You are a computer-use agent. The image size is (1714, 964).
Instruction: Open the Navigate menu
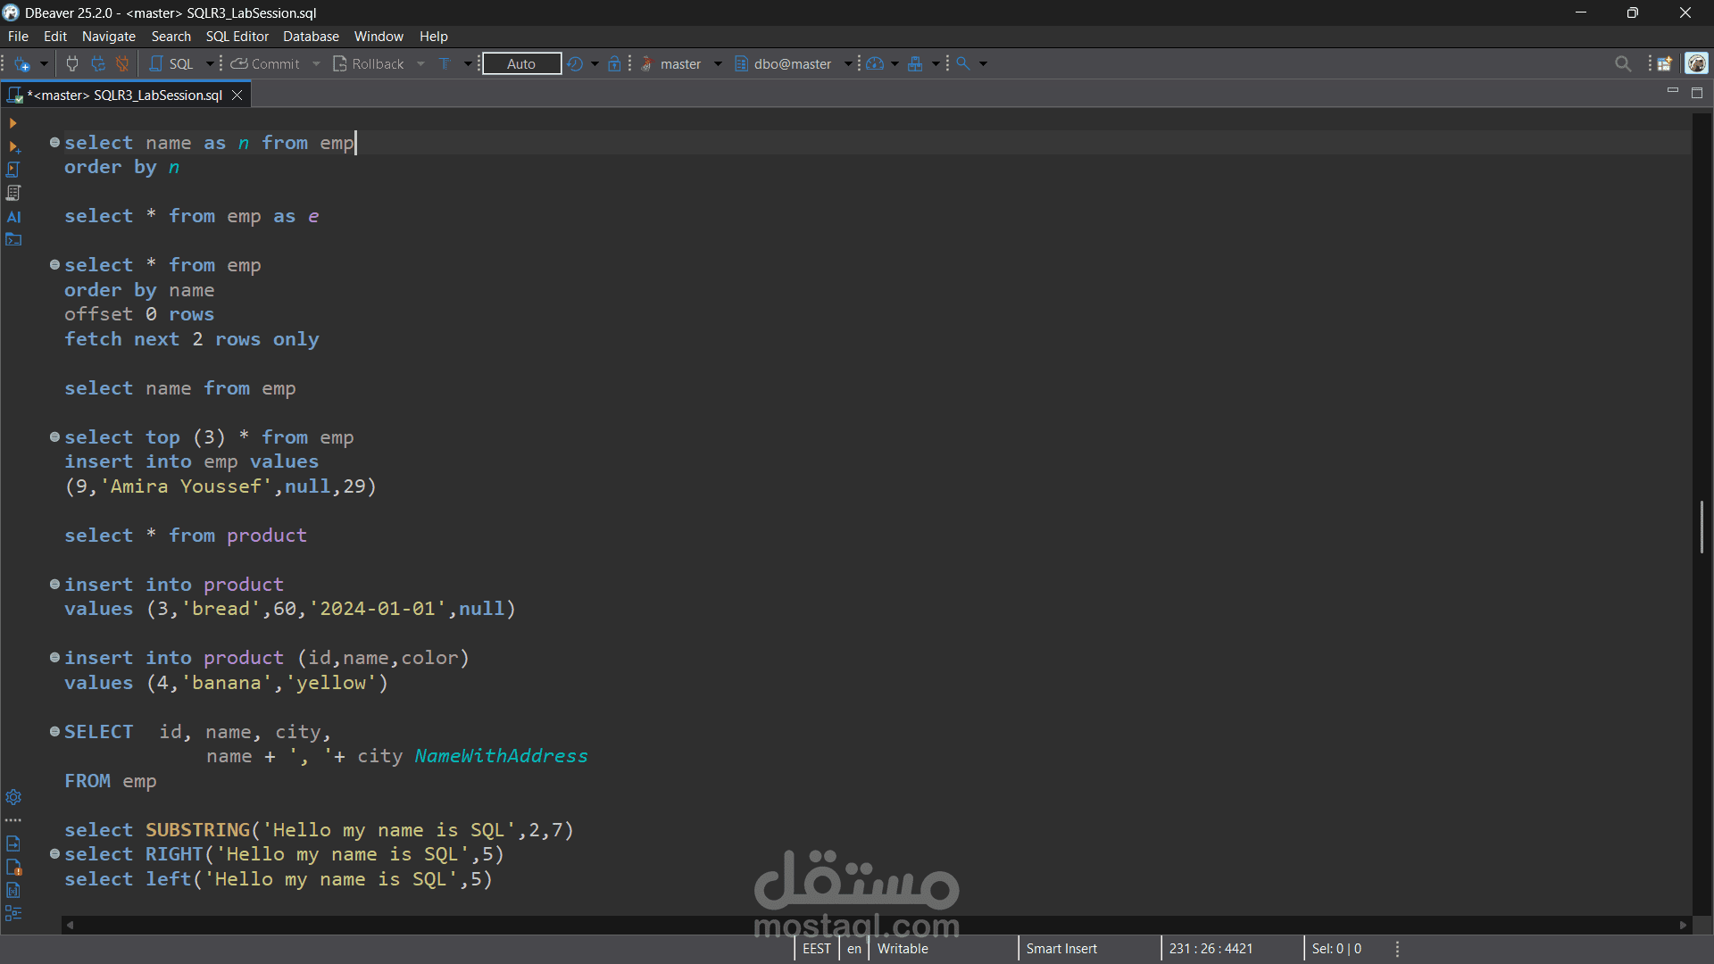(x=109, y=37)
